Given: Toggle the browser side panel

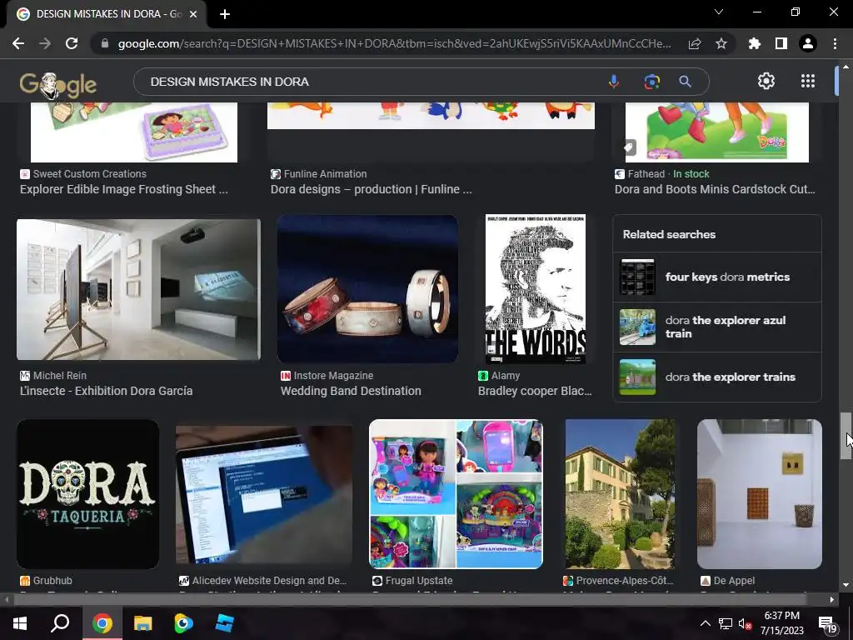Looking at the screenshot, I should click(781, 43).
